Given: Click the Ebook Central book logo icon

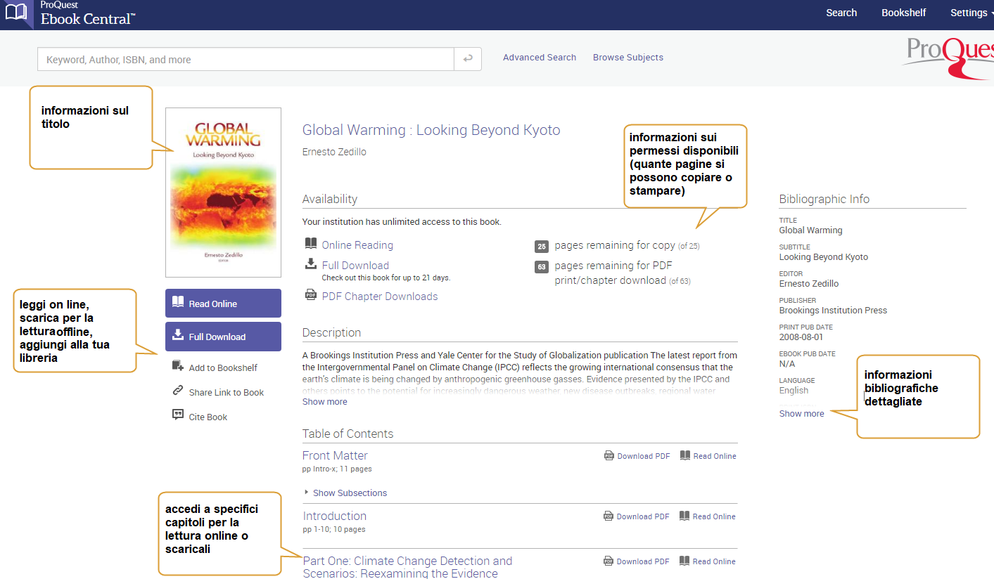Looking at the screenshot, I should tap(15, 13).
